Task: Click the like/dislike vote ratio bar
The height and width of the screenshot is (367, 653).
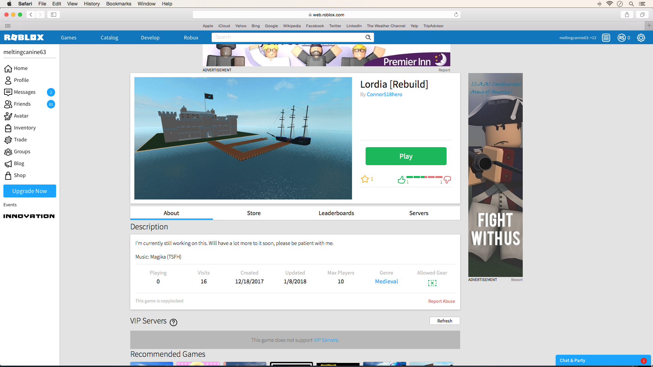Action: coord(424,177)
